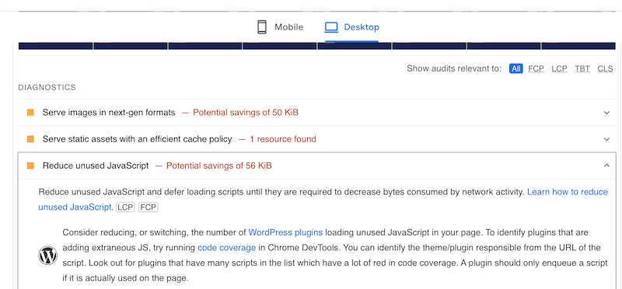Click the mobile phone icon
This screenshot has height=289, width=622.
[262, 27]
